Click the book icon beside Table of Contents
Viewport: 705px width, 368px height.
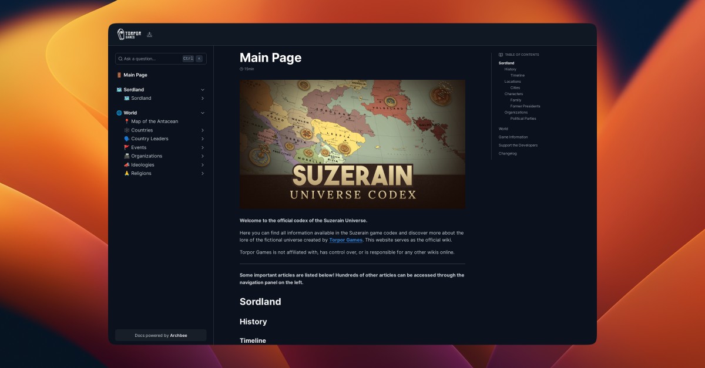click(x=501, y=55)
